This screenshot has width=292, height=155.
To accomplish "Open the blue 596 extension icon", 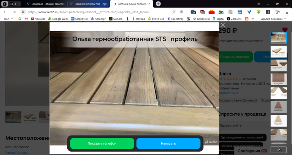I will point(240,12).
